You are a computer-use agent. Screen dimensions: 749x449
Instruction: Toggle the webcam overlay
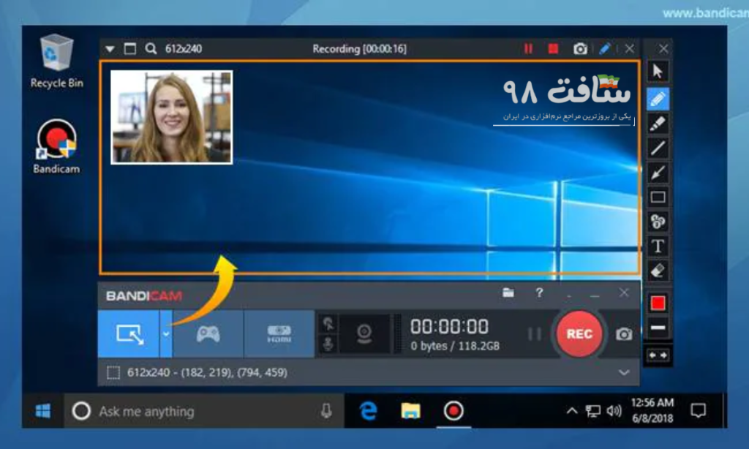tap(366, 334)
